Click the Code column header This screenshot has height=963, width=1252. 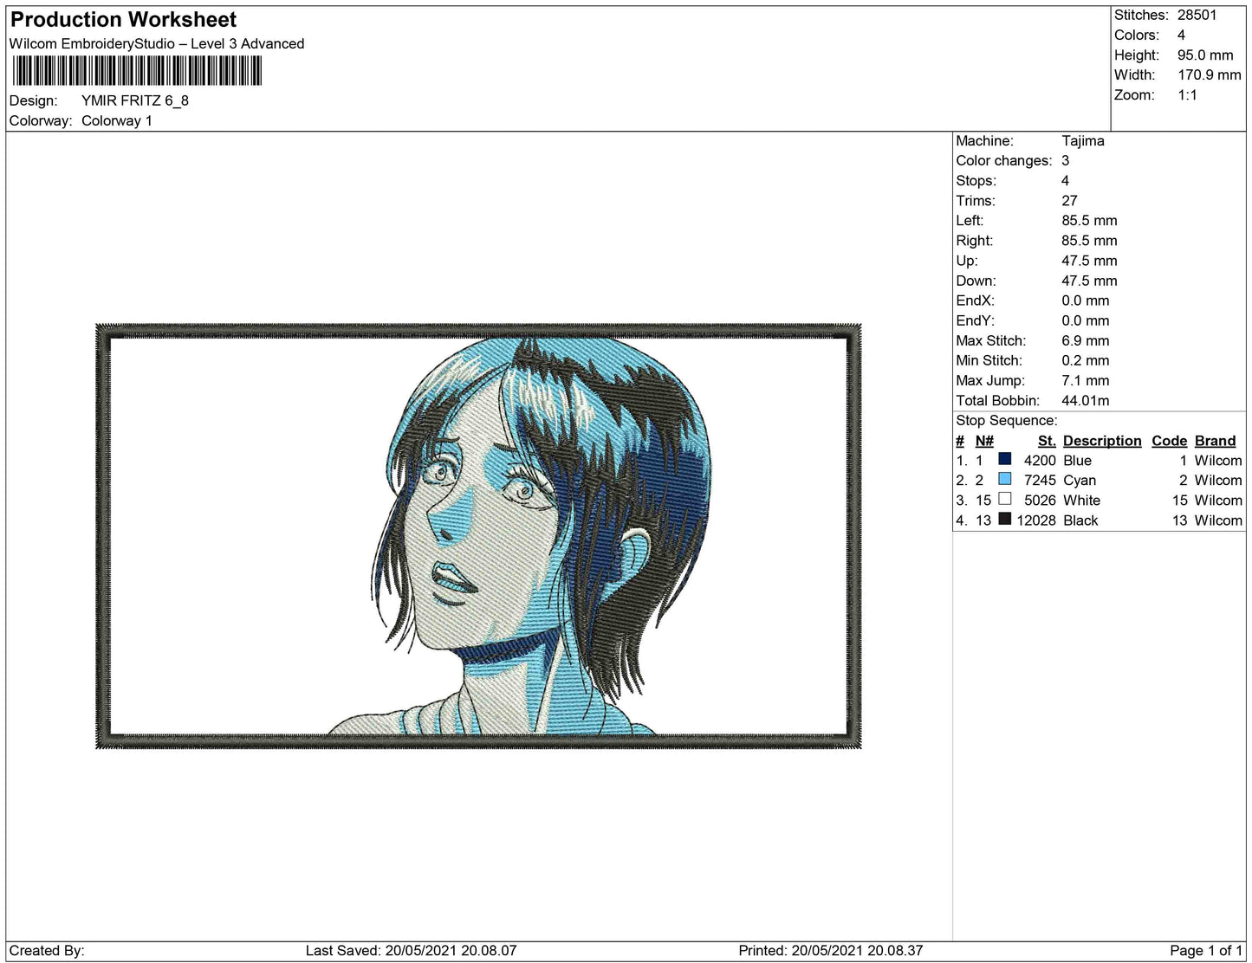1169,441
